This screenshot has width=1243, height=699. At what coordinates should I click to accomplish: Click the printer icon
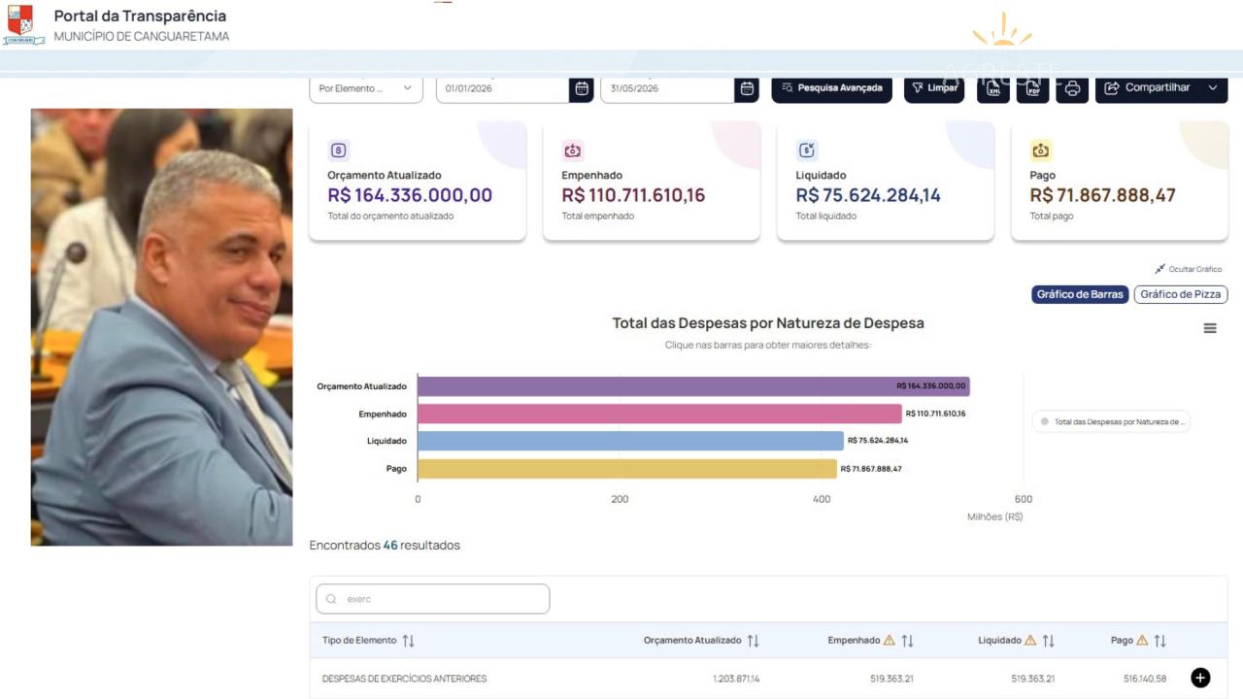[1072, 88]
